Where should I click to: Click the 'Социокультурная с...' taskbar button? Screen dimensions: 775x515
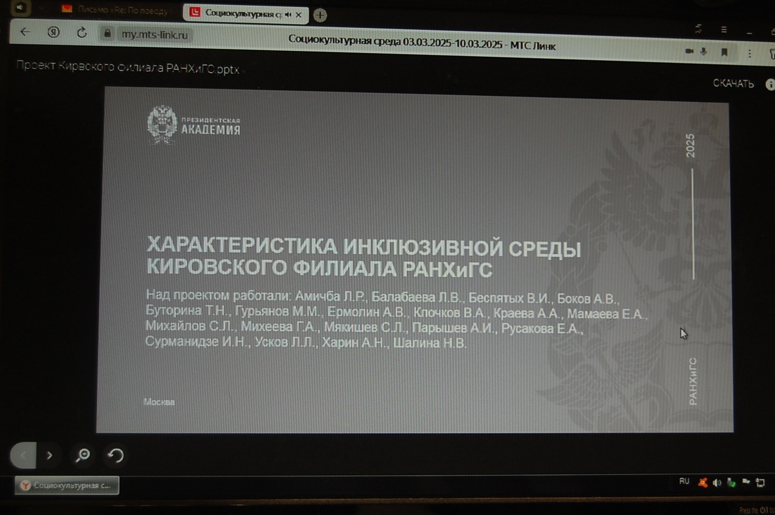(x=67, y=485)
